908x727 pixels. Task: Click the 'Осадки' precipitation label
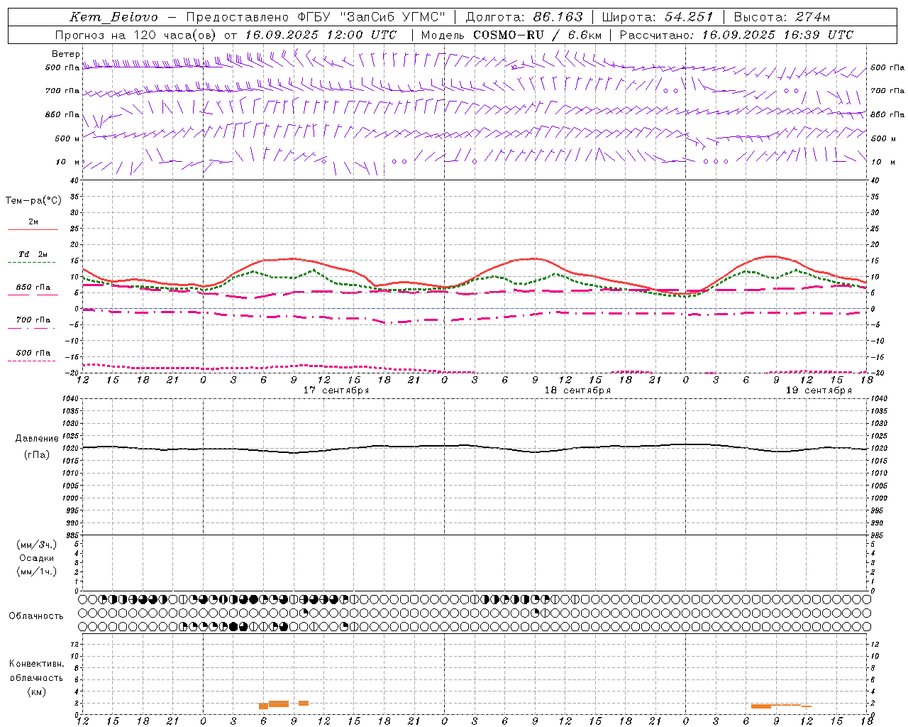37,558
